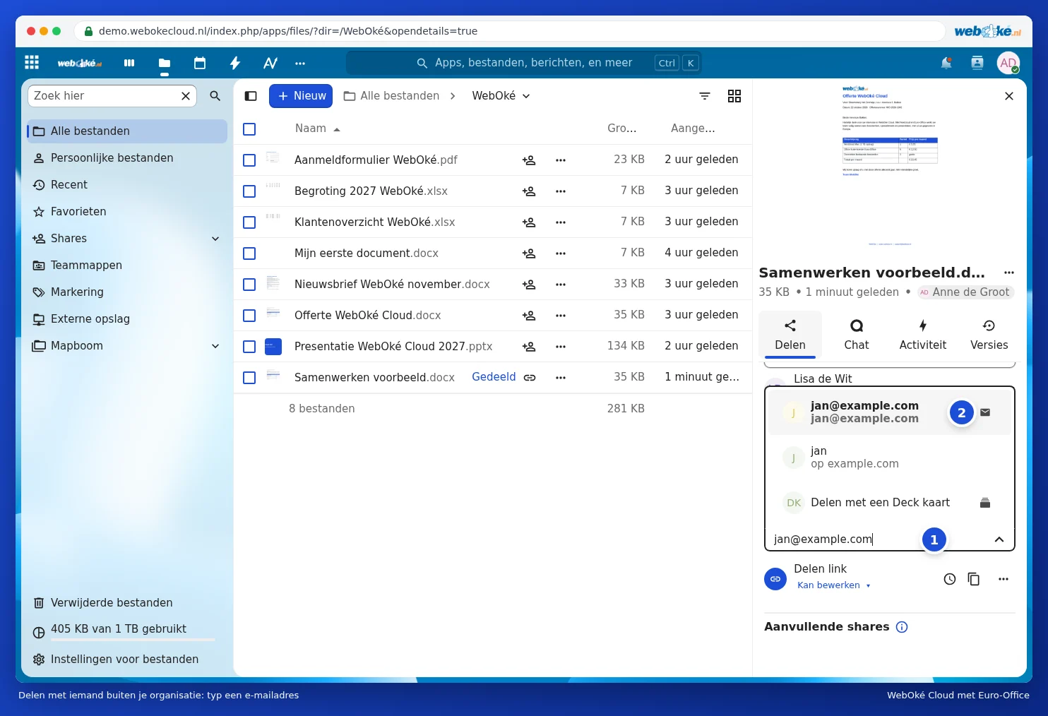Click the document preview thumbnail in details panel

pos(889,166)
